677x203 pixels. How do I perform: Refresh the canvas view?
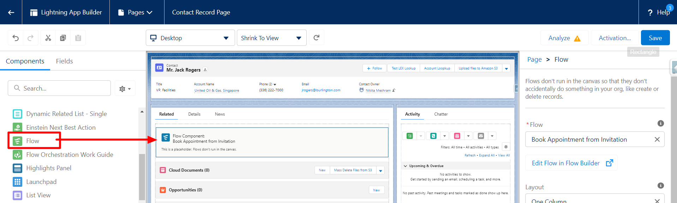click(x=317, y=38)
